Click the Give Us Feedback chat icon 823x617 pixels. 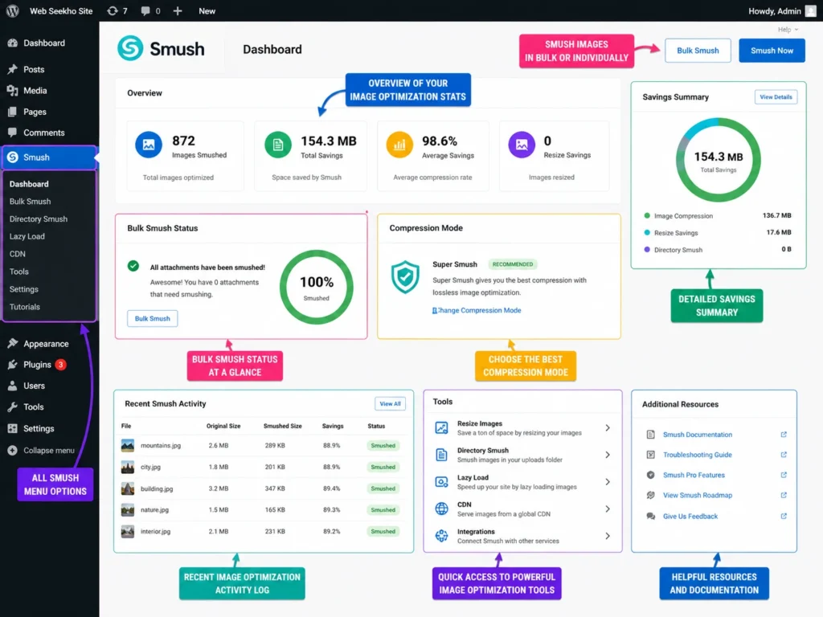650,517
